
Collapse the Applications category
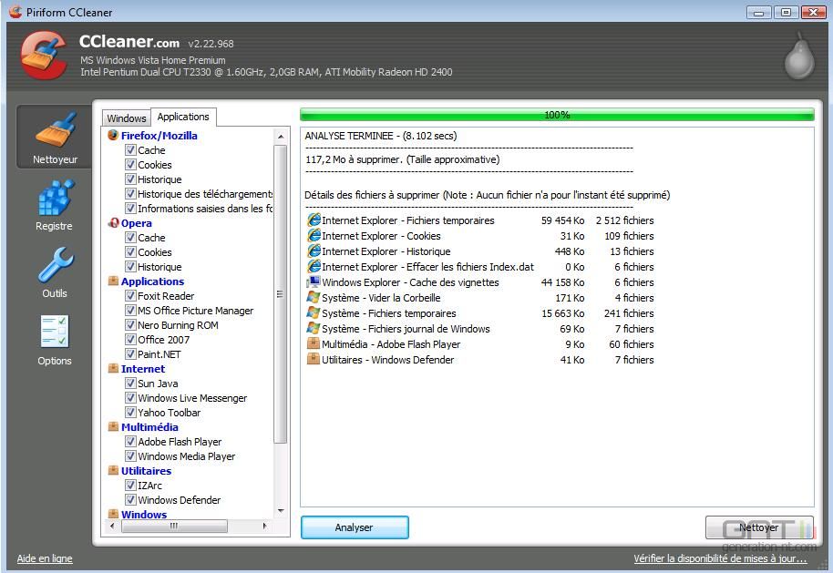point(115,281)
